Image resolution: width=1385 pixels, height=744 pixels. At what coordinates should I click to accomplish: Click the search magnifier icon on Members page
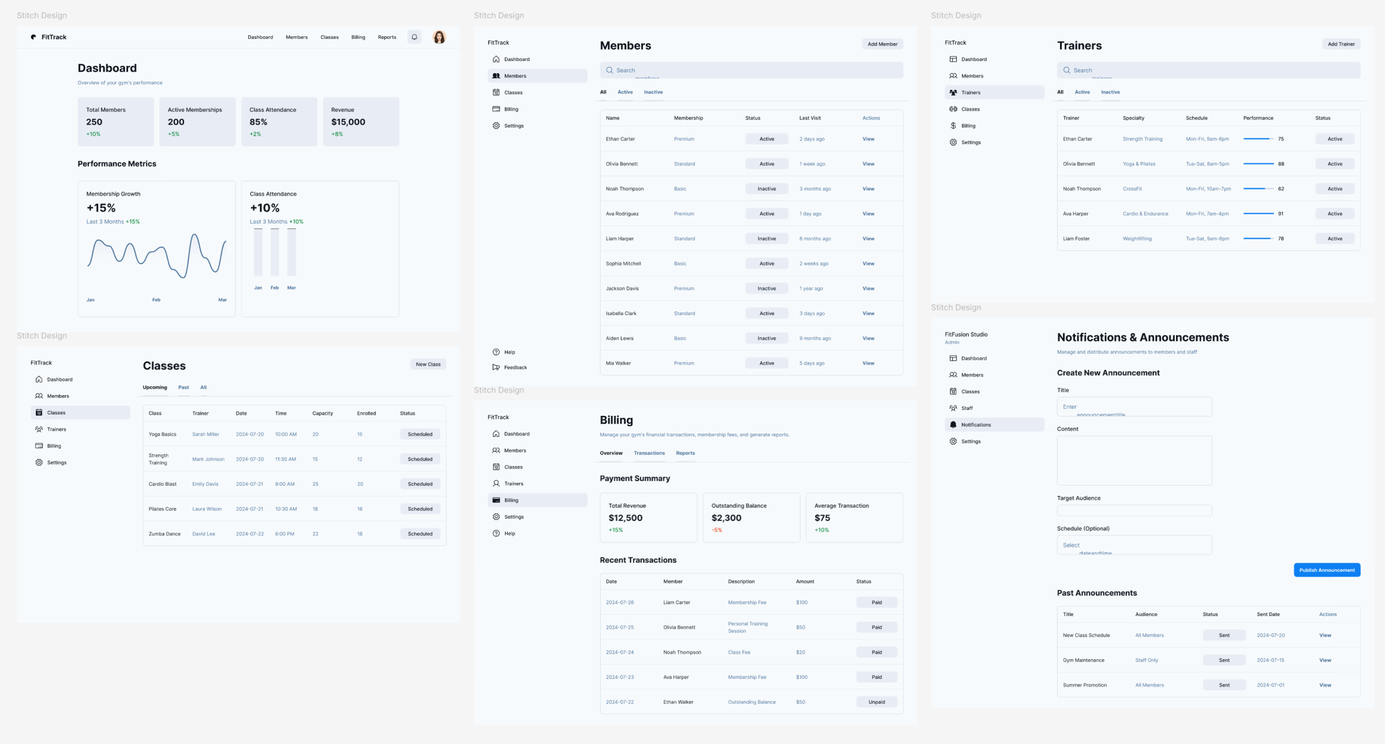pyautogui.click(x=609, y=70)
